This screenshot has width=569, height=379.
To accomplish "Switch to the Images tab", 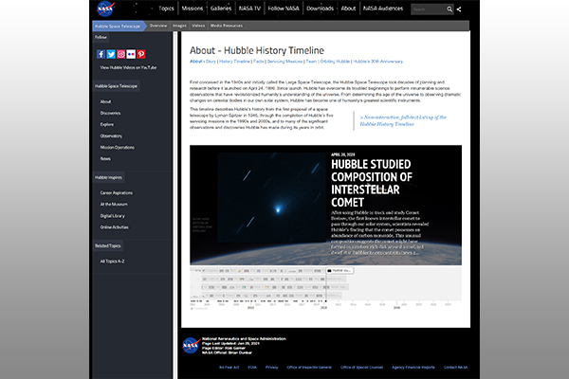I will click(179, 26).
